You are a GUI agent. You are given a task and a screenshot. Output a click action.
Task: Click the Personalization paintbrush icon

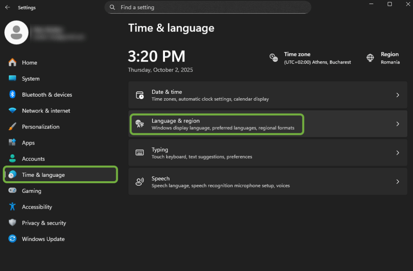[13, 127]
